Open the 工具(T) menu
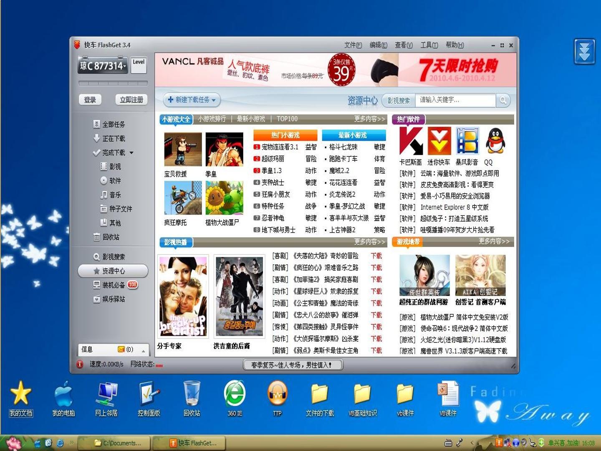Viewport: 601px width, 451px height. (429, 45)
